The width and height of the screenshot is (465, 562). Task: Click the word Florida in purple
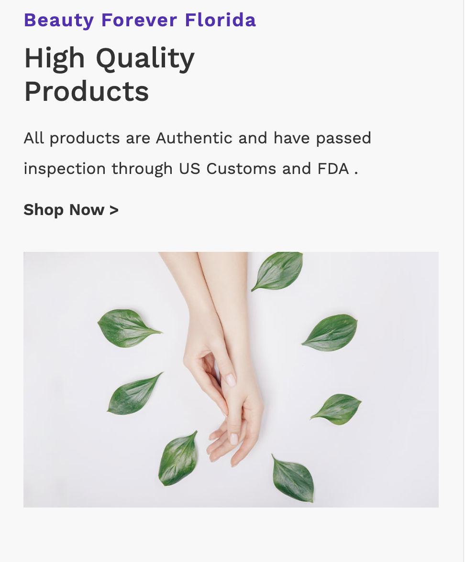[x=220, y=20]
